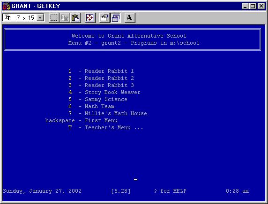Screen dimensions: 268x204
Task: Maximize the GRANT - GETKEY window
Action: tap(253, 6)
